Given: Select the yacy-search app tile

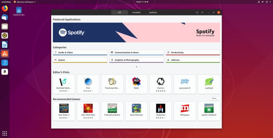Looking at the screenshot, I should click(185, 85).
